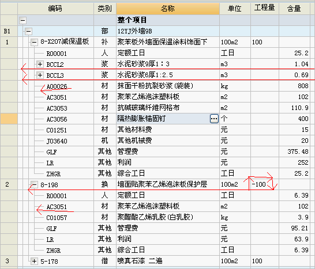Click the 3.9 content value for C01057

tap(294, 217)
